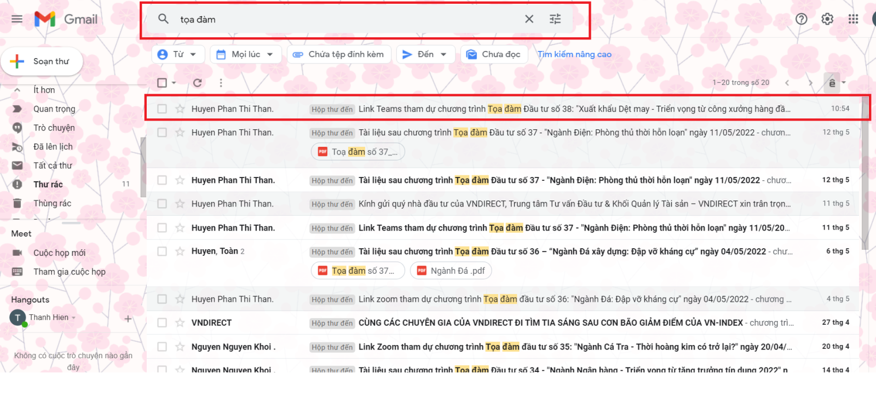Click Soạn thư compose button

(x=42, y=61)
